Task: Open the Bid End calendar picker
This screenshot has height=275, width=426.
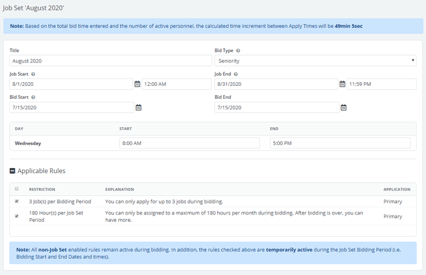Action: pyautogui.click(x=344, y=108)
